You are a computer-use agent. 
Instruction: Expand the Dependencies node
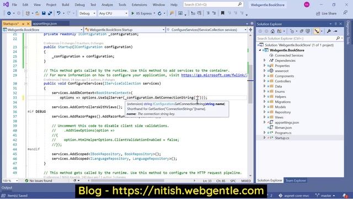click(265, 60)
